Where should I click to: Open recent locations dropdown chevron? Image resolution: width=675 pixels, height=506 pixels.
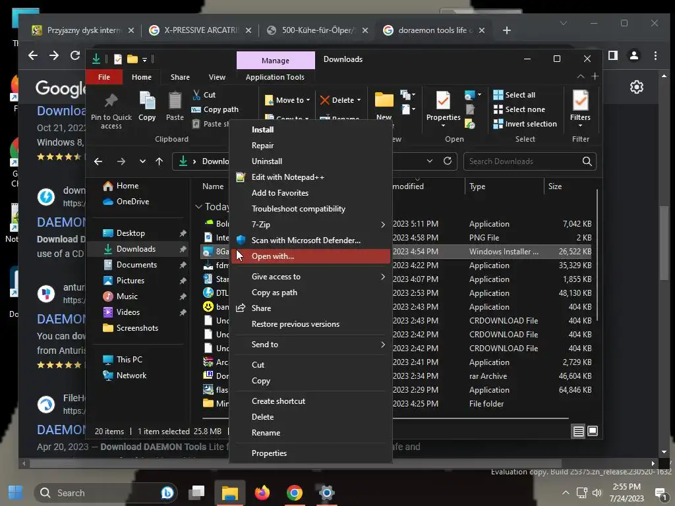pyautogui.click(x=142, y=161)
